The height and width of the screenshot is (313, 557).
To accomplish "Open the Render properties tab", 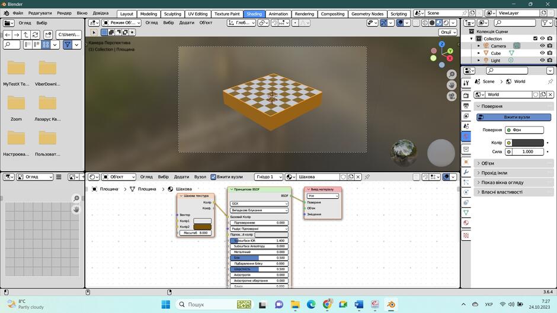I will pyautogui.click(x=466, y=95).
